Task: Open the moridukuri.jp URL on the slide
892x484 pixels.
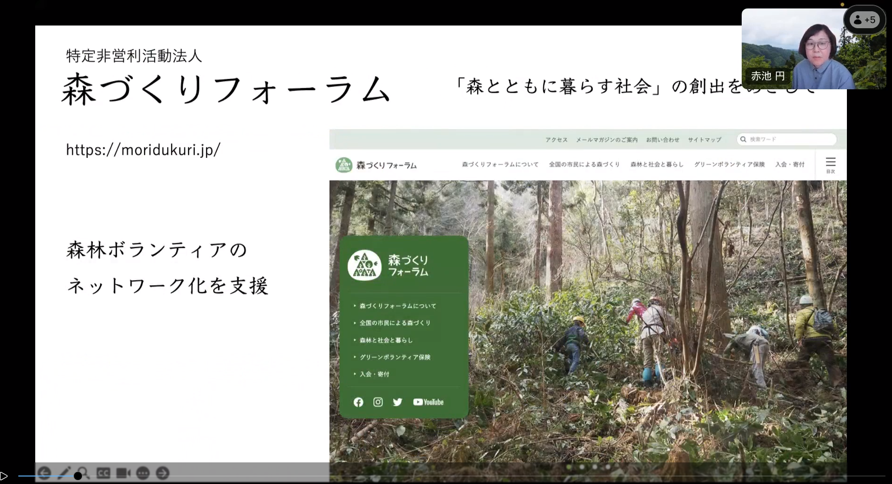Action: (x=143, y=150)
